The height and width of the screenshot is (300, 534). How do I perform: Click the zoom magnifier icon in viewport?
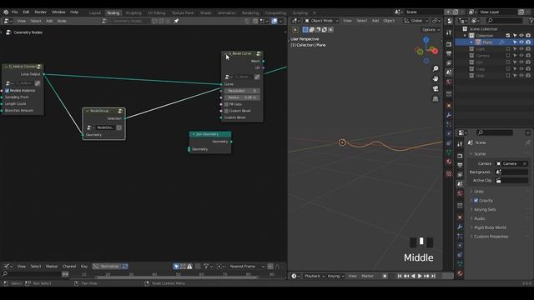[x=436, y=68]
